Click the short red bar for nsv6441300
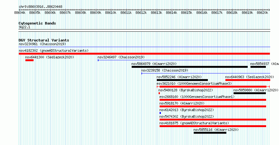This screenshot has height=145, width=279. click(x=29, y=60)
